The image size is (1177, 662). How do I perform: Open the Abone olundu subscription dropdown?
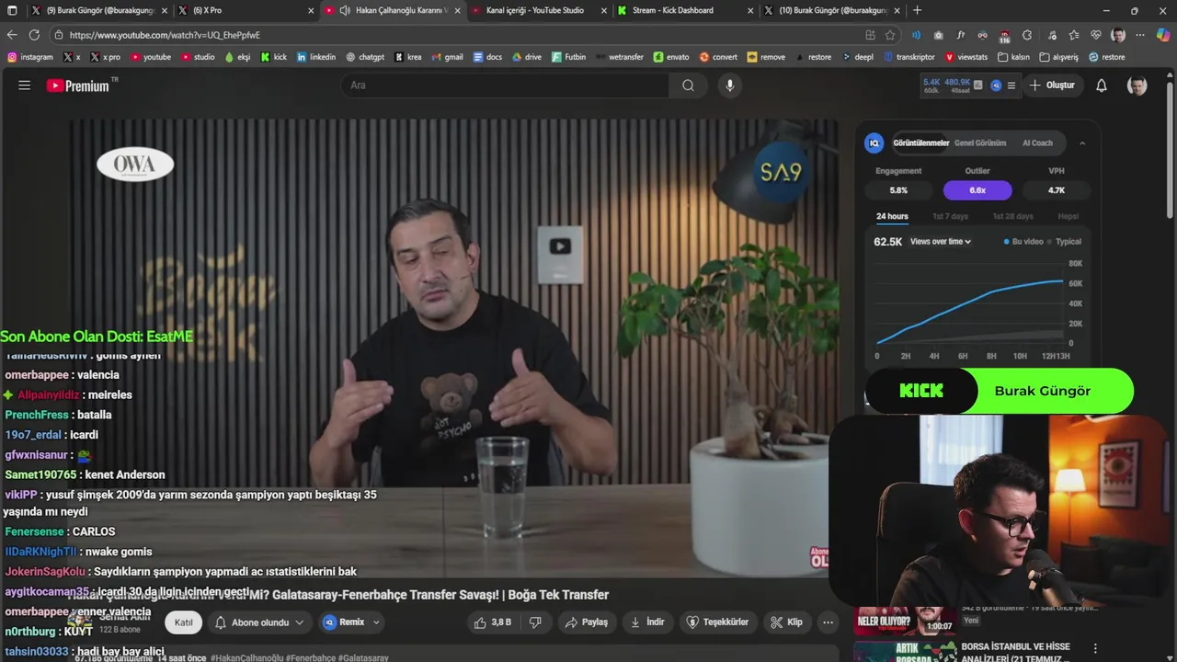[259, 622]
